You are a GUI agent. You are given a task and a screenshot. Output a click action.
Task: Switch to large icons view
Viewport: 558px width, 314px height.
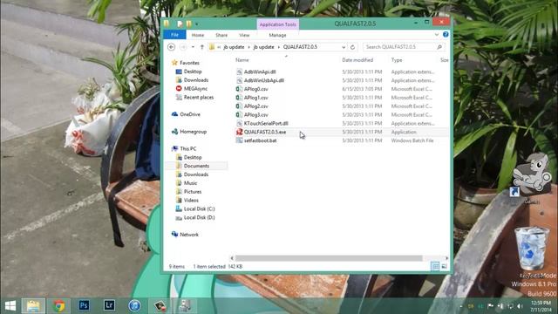444,266
